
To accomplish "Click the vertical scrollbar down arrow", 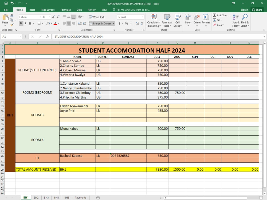I will (x=265, y=193).
